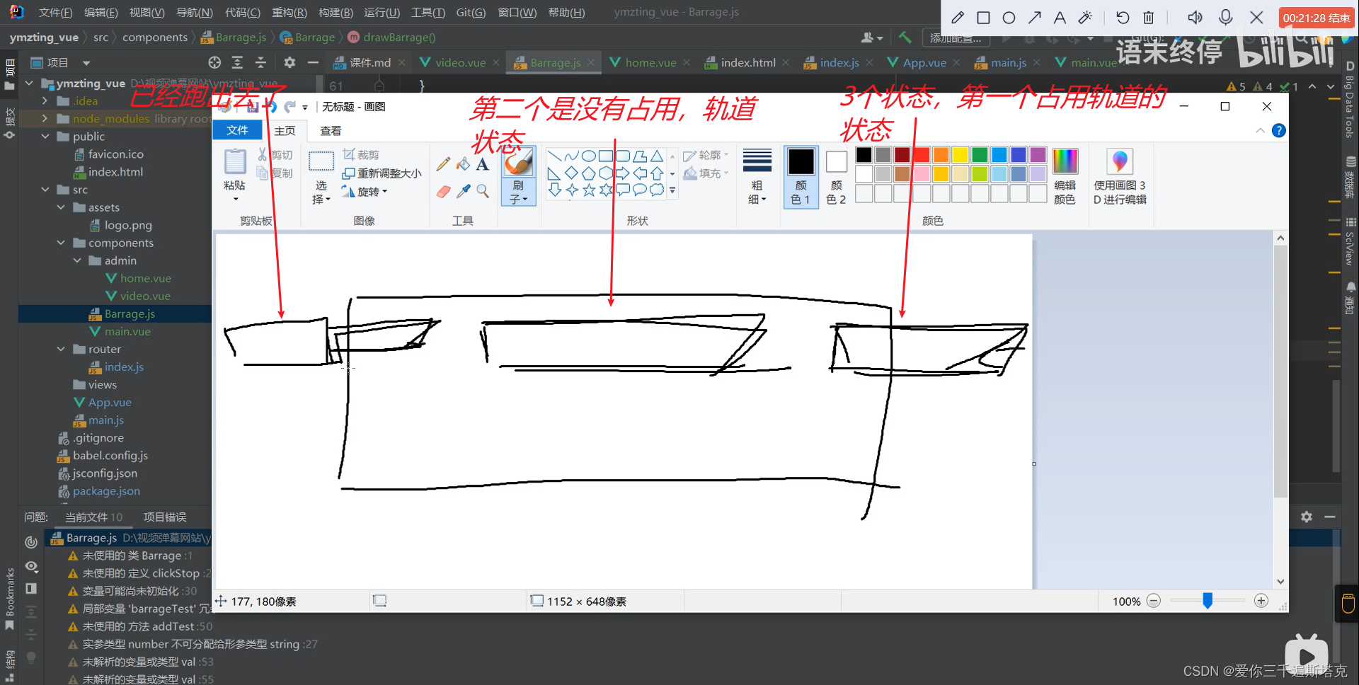Click the Add Configuration button
The height and width of the screenshot is (685, 1359).
955,38
